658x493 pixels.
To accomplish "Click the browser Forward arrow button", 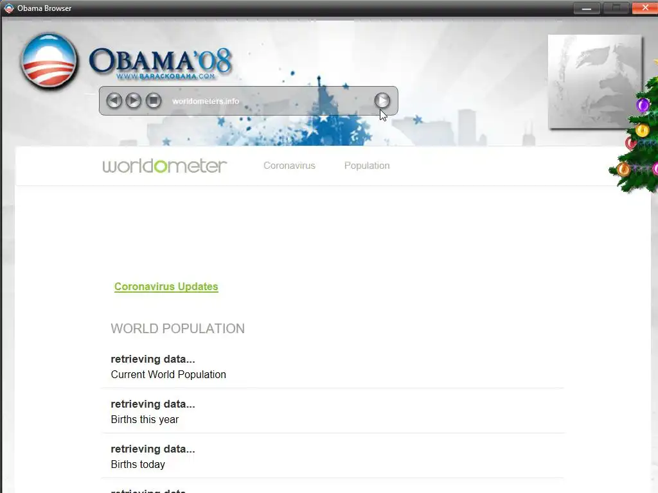I will pos(134,101).
